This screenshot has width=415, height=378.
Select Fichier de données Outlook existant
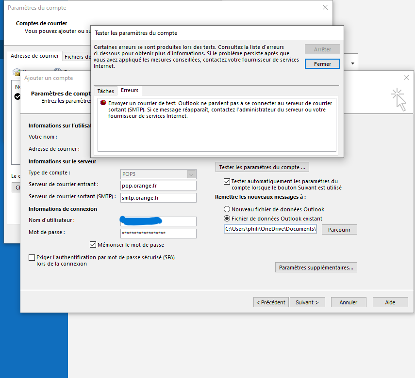tap(227, 219)
